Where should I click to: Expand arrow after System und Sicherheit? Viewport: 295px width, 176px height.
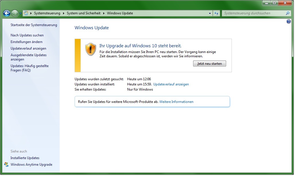click(x=104, y=13)
